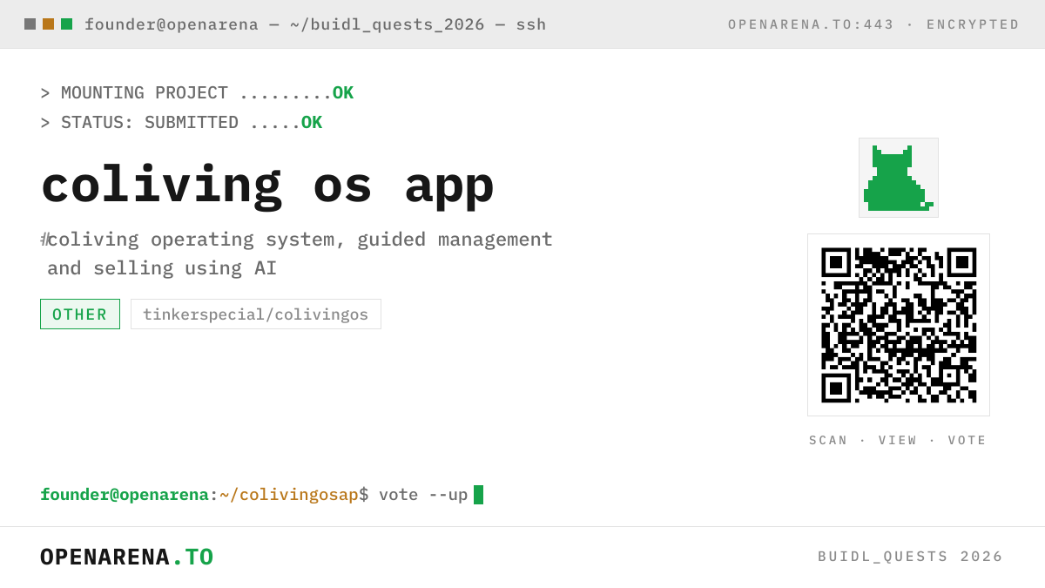This screenshot has width=1045, height=588.
Task: Click the 'coliving os app' heading
Action: click(267, 186)
